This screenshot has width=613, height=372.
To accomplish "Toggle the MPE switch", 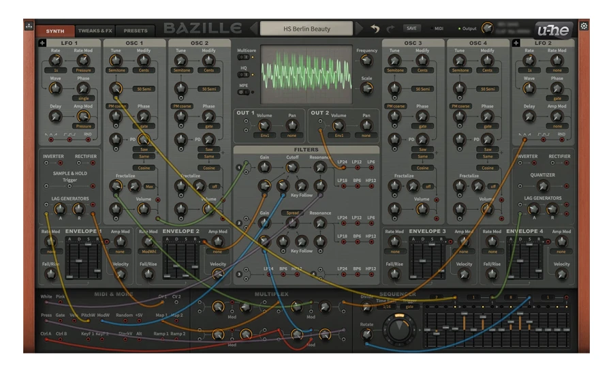I will (243, 92).
